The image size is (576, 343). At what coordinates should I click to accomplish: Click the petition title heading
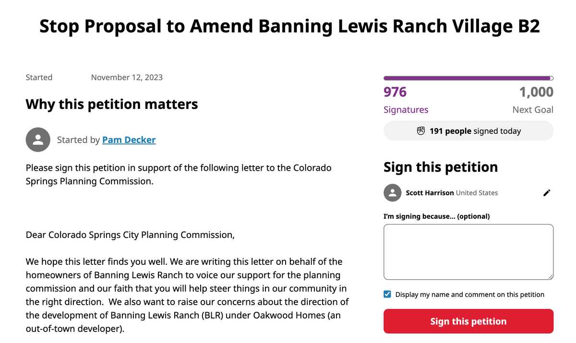tap(289, 26)
